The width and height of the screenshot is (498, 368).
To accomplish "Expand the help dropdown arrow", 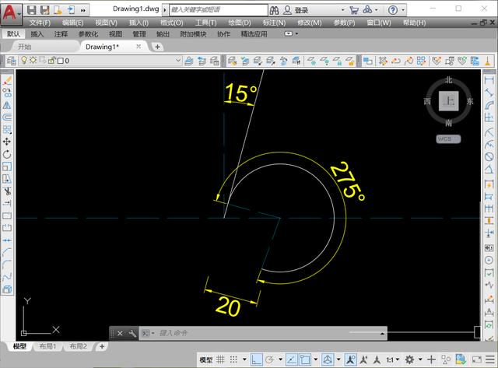I will (403, 10).
